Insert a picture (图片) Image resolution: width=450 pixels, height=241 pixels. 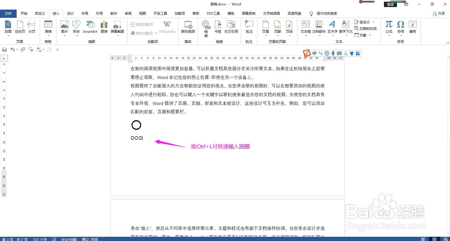65,28
